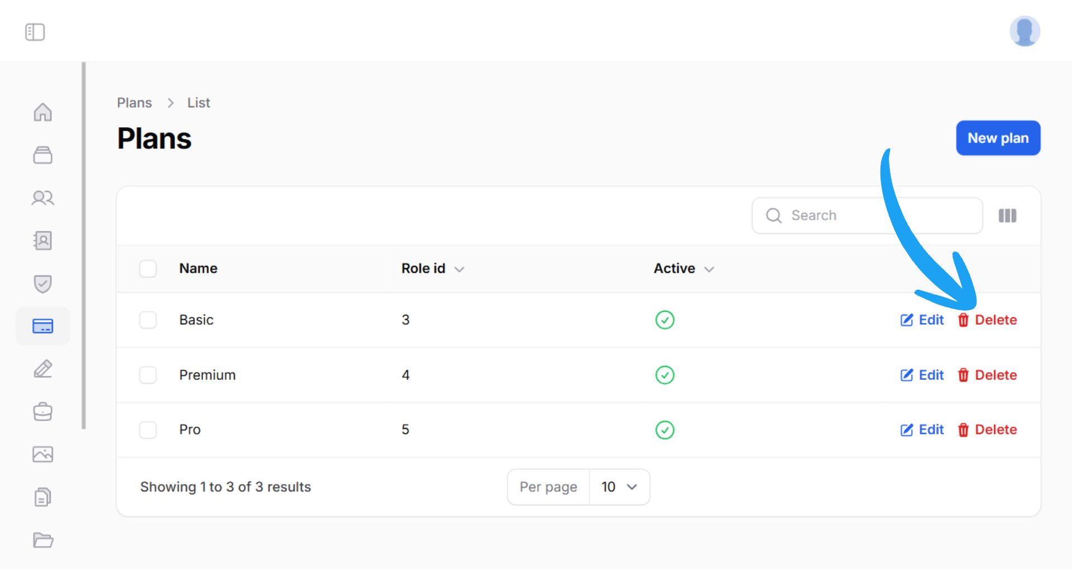The width and height of the screenshot is (1072, 570).
Task: Open the Per page 10 dropdown
Action: click(619, 487)
